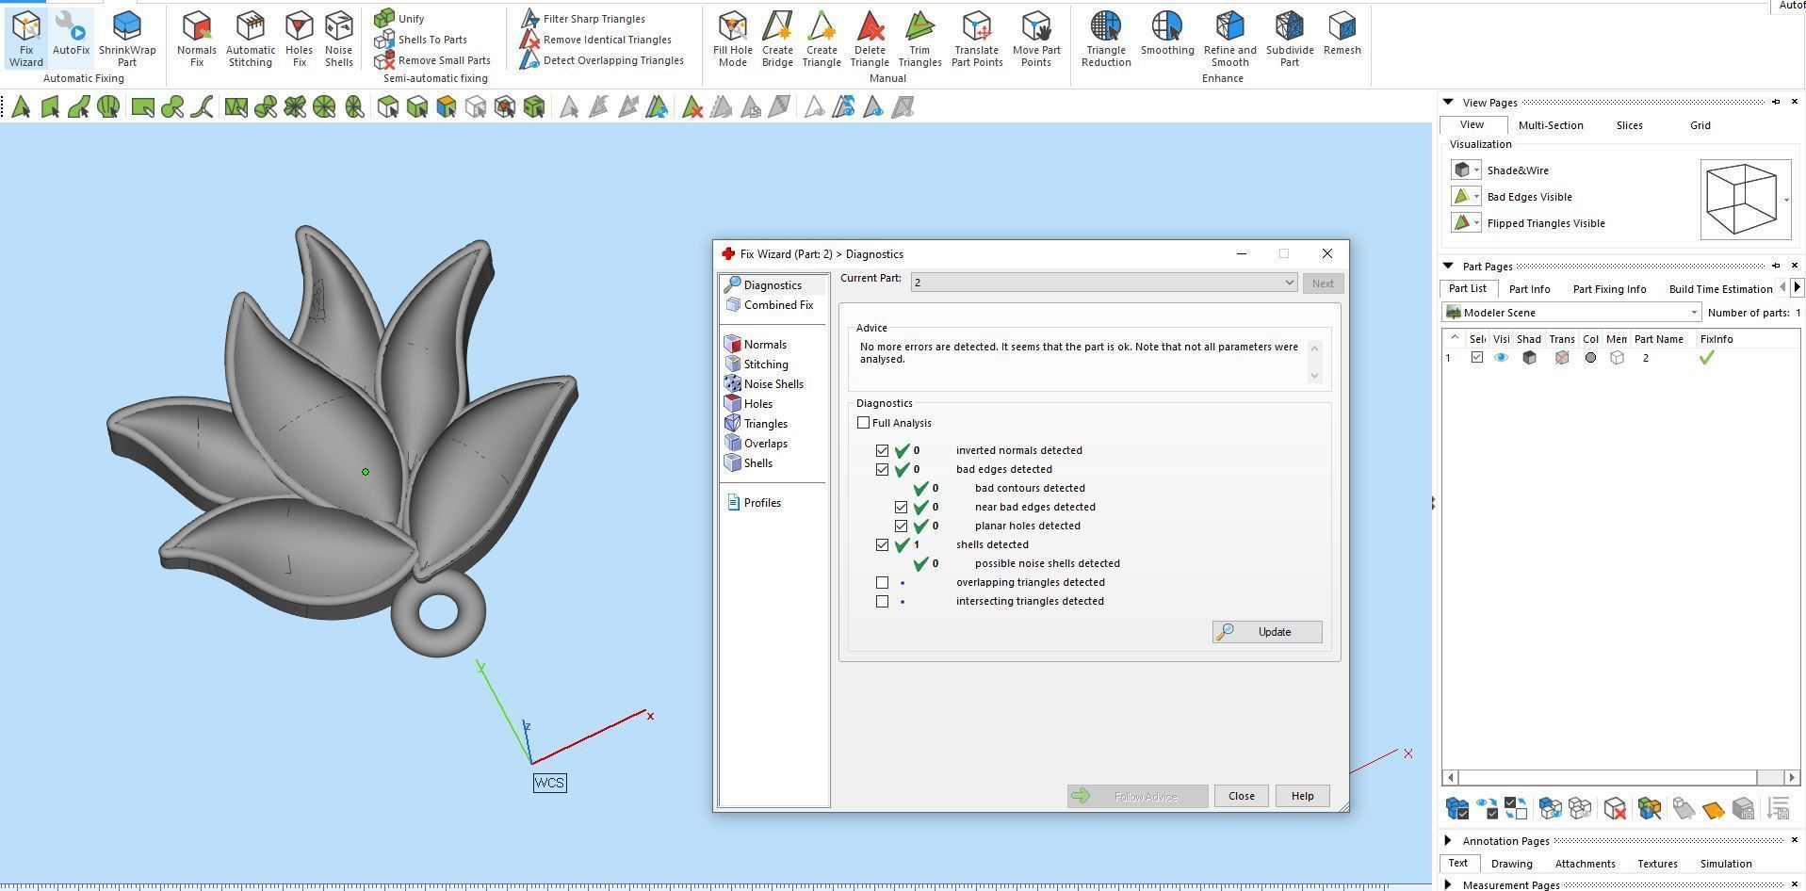Toggle bad edges detection checkbox
The image size is (1806, 891).
tap(882, 469)
